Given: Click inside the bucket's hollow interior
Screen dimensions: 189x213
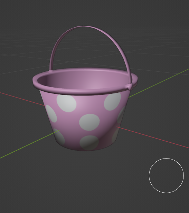Looking at the screenshot, I should pyautogui.click(x=84, y=80).
